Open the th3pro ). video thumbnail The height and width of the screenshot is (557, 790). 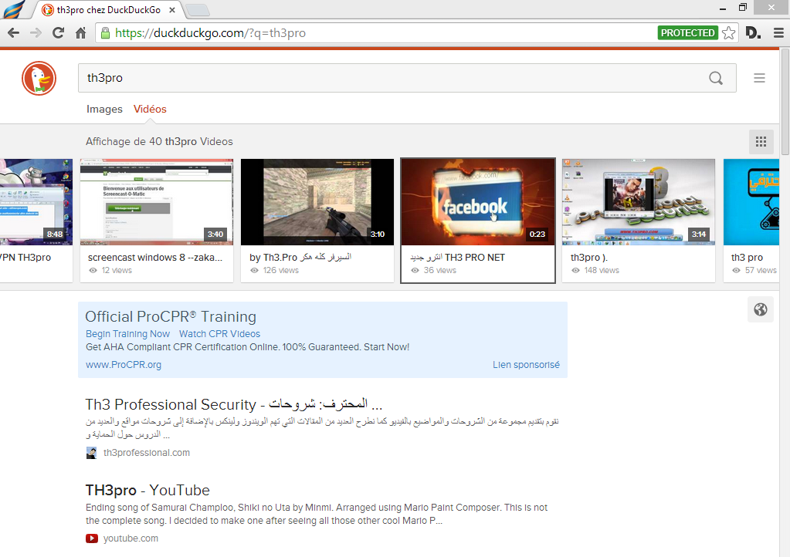(x=639, y=202)
